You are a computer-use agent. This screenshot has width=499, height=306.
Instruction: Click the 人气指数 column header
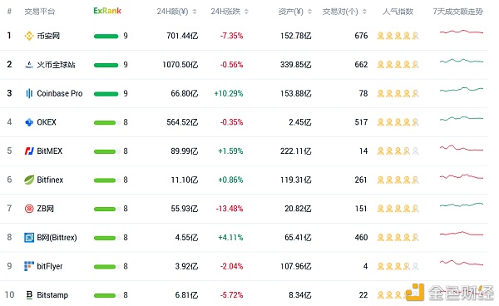[398, 12]
